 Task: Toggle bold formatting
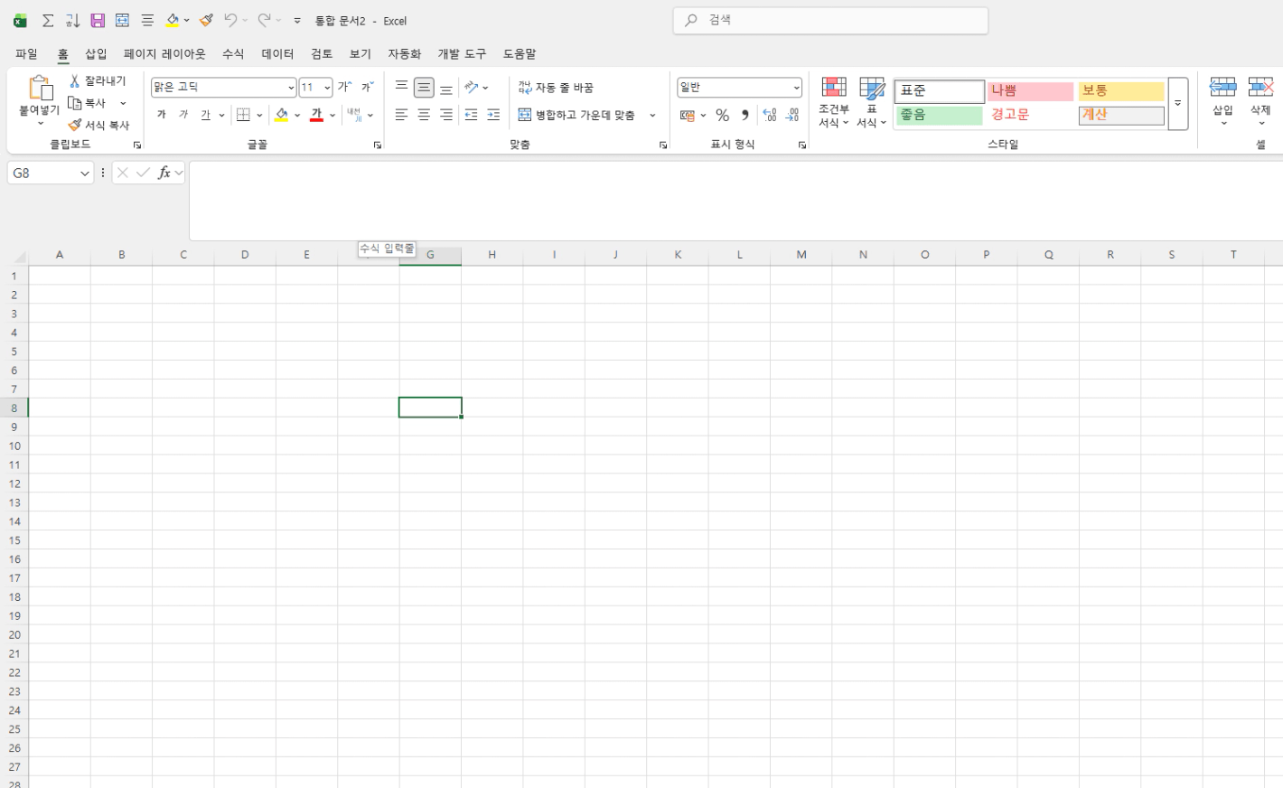tap(162, 115)
